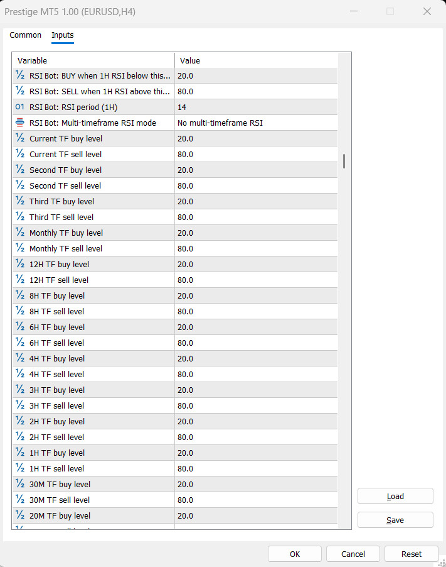Image resolution: width=446 pixels, height=567 pixels.
Task: Click the fraction icon beside Monthly TF sell level
Action: point(20,248)
